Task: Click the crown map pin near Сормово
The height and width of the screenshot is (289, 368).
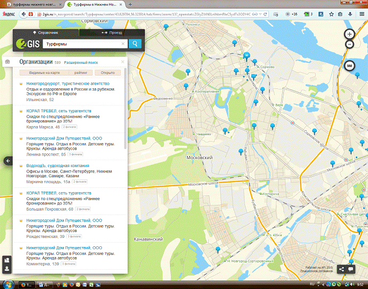Action: (246, 55)
